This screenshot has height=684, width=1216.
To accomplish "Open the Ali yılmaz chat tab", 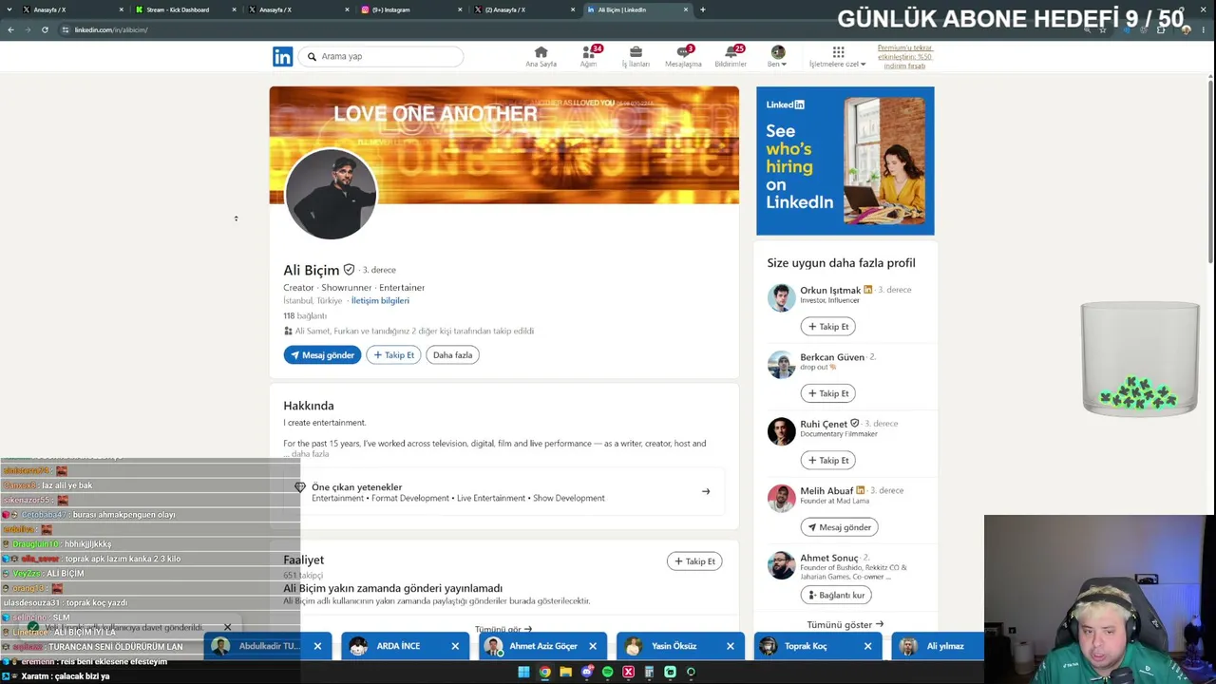I will (x=938, y=647).
